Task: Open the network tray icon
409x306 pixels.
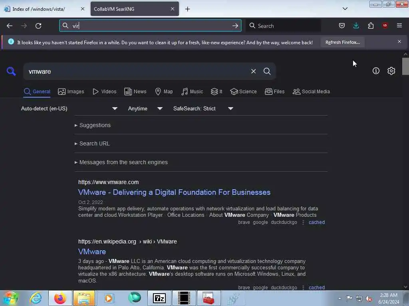Action: [x=359, y=298]
